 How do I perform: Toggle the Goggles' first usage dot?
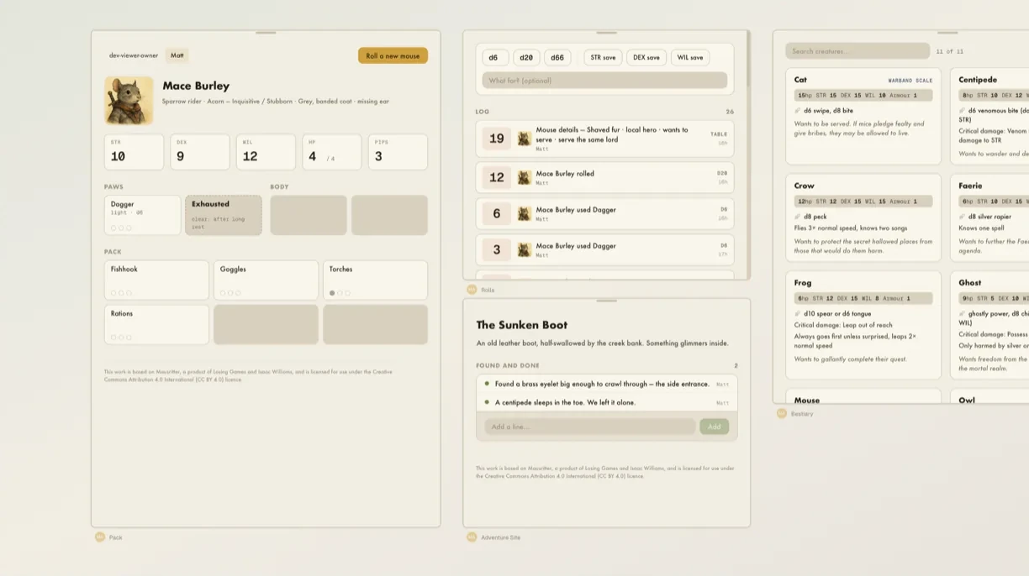pyautogui.click(x=223, y=293)
